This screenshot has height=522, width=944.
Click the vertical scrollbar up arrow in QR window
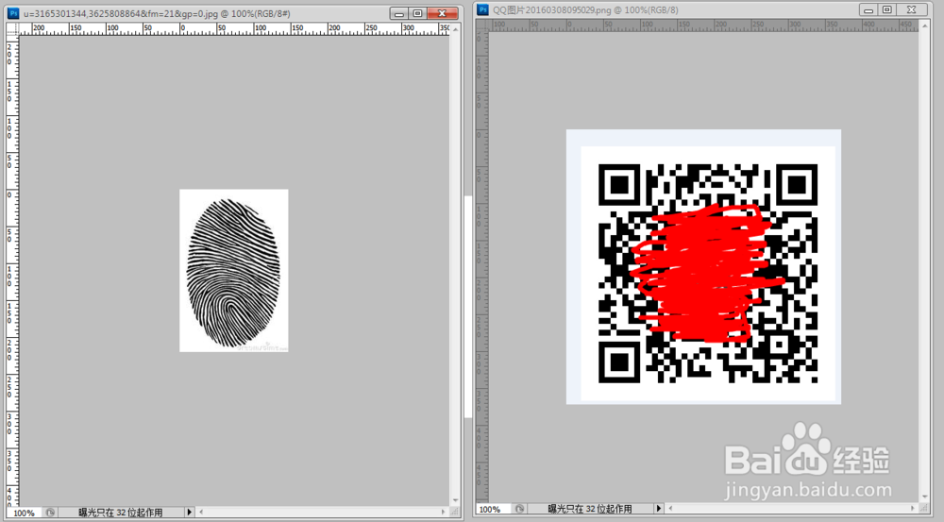[925, 25]
